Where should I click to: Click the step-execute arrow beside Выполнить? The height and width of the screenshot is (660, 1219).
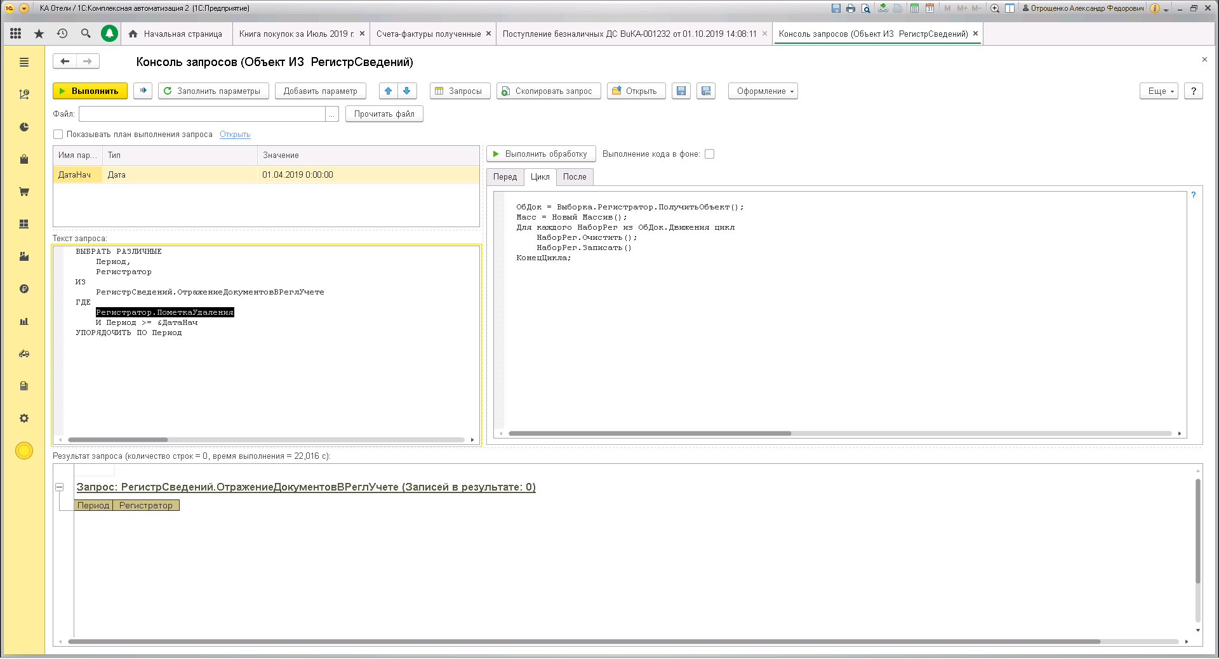[x=143, y=91]
